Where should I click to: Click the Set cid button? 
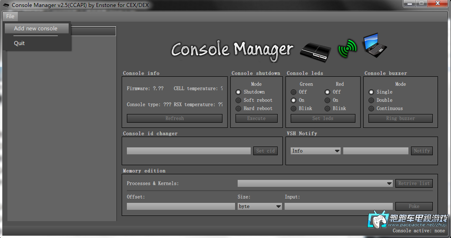pyautogui.click(x=265, y=151)
